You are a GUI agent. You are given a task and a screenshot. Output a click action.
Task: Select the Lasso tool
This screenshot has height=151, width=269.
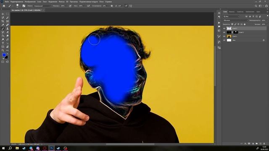tap(3, 18)
